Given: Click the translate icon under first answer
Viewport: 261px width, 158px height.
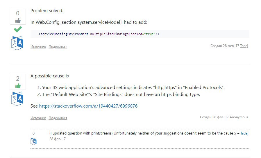Looking at the screenshot, I should click(17, 43).
